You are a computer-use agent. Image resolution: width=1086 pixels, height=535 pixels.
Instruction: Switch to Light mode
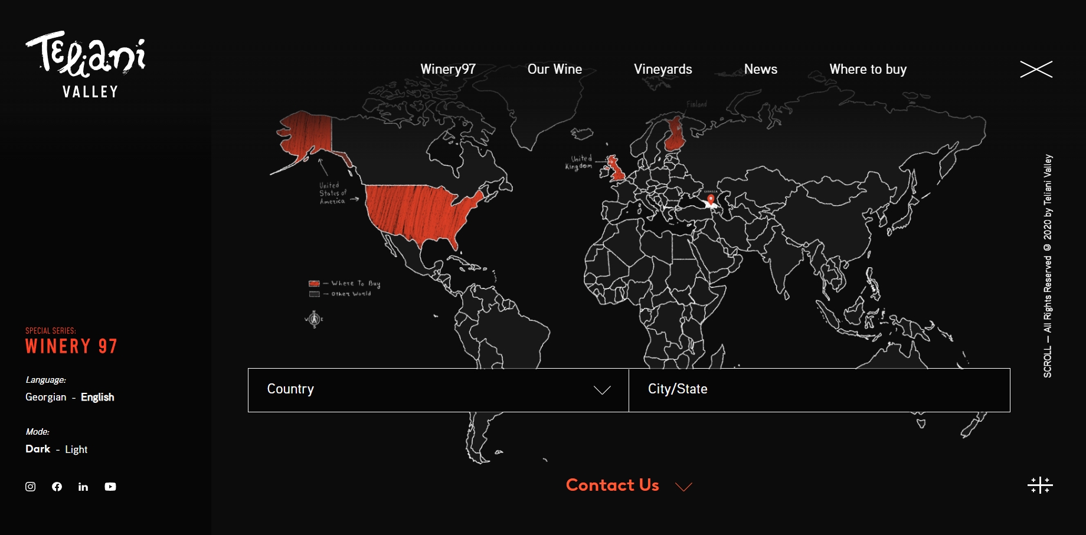click(x=76, y=449)
